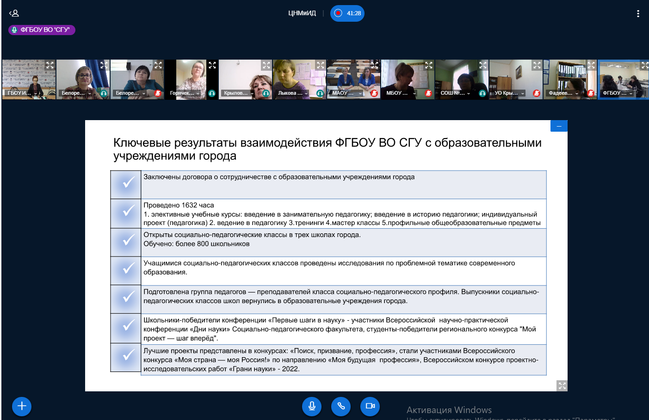
Task: Expand Крылов webcam to fullscreen
Action: point(266,65)
